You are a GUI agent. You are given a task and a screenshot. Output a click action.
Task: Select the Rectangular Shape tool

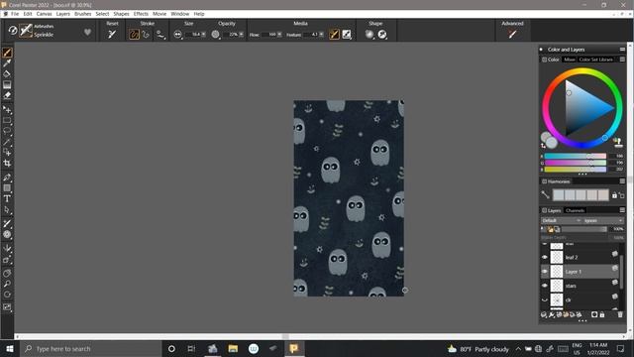click(7, 188)
